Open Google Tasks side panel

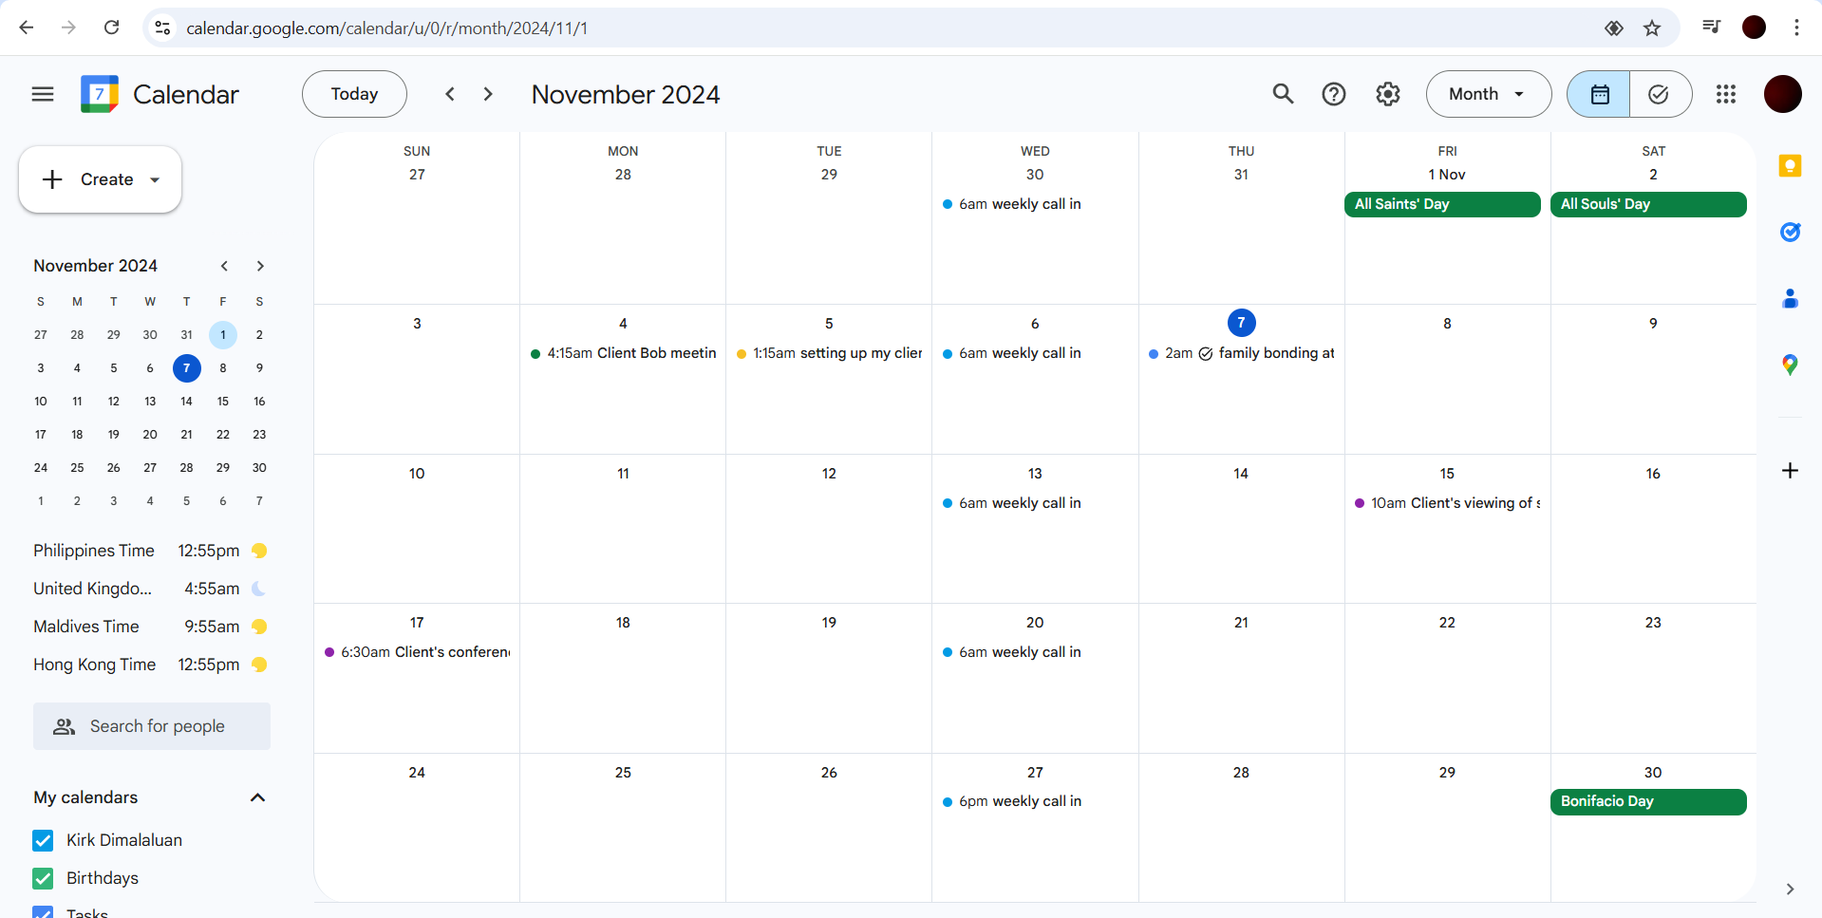[1790, 233]
